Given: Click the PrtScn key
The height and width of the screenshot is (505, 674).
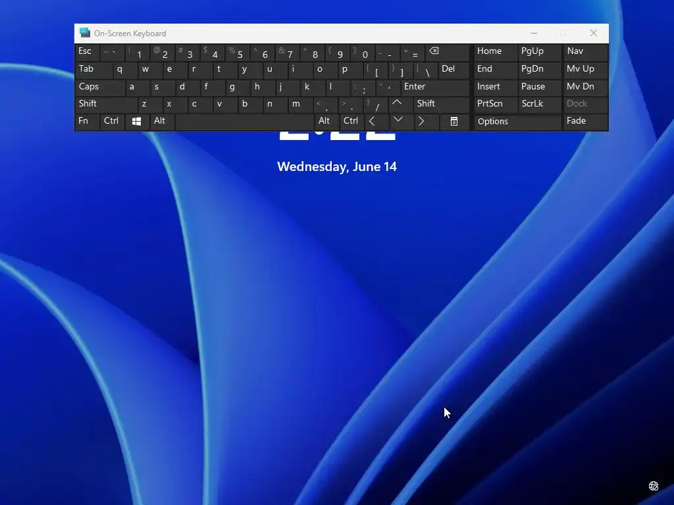Looking at the screenshot, I should coord(495,105).
